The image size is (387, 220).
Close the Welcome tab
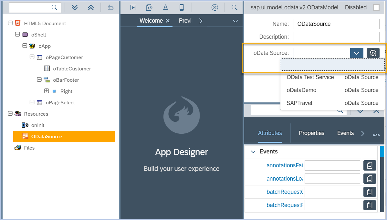tap(168, 20)
